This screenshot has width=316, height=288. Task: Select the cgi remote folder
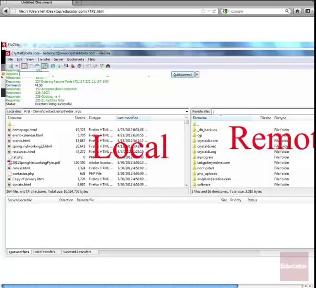(199, 135)
